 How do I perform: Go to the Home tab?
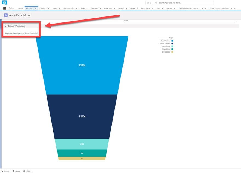21,8
